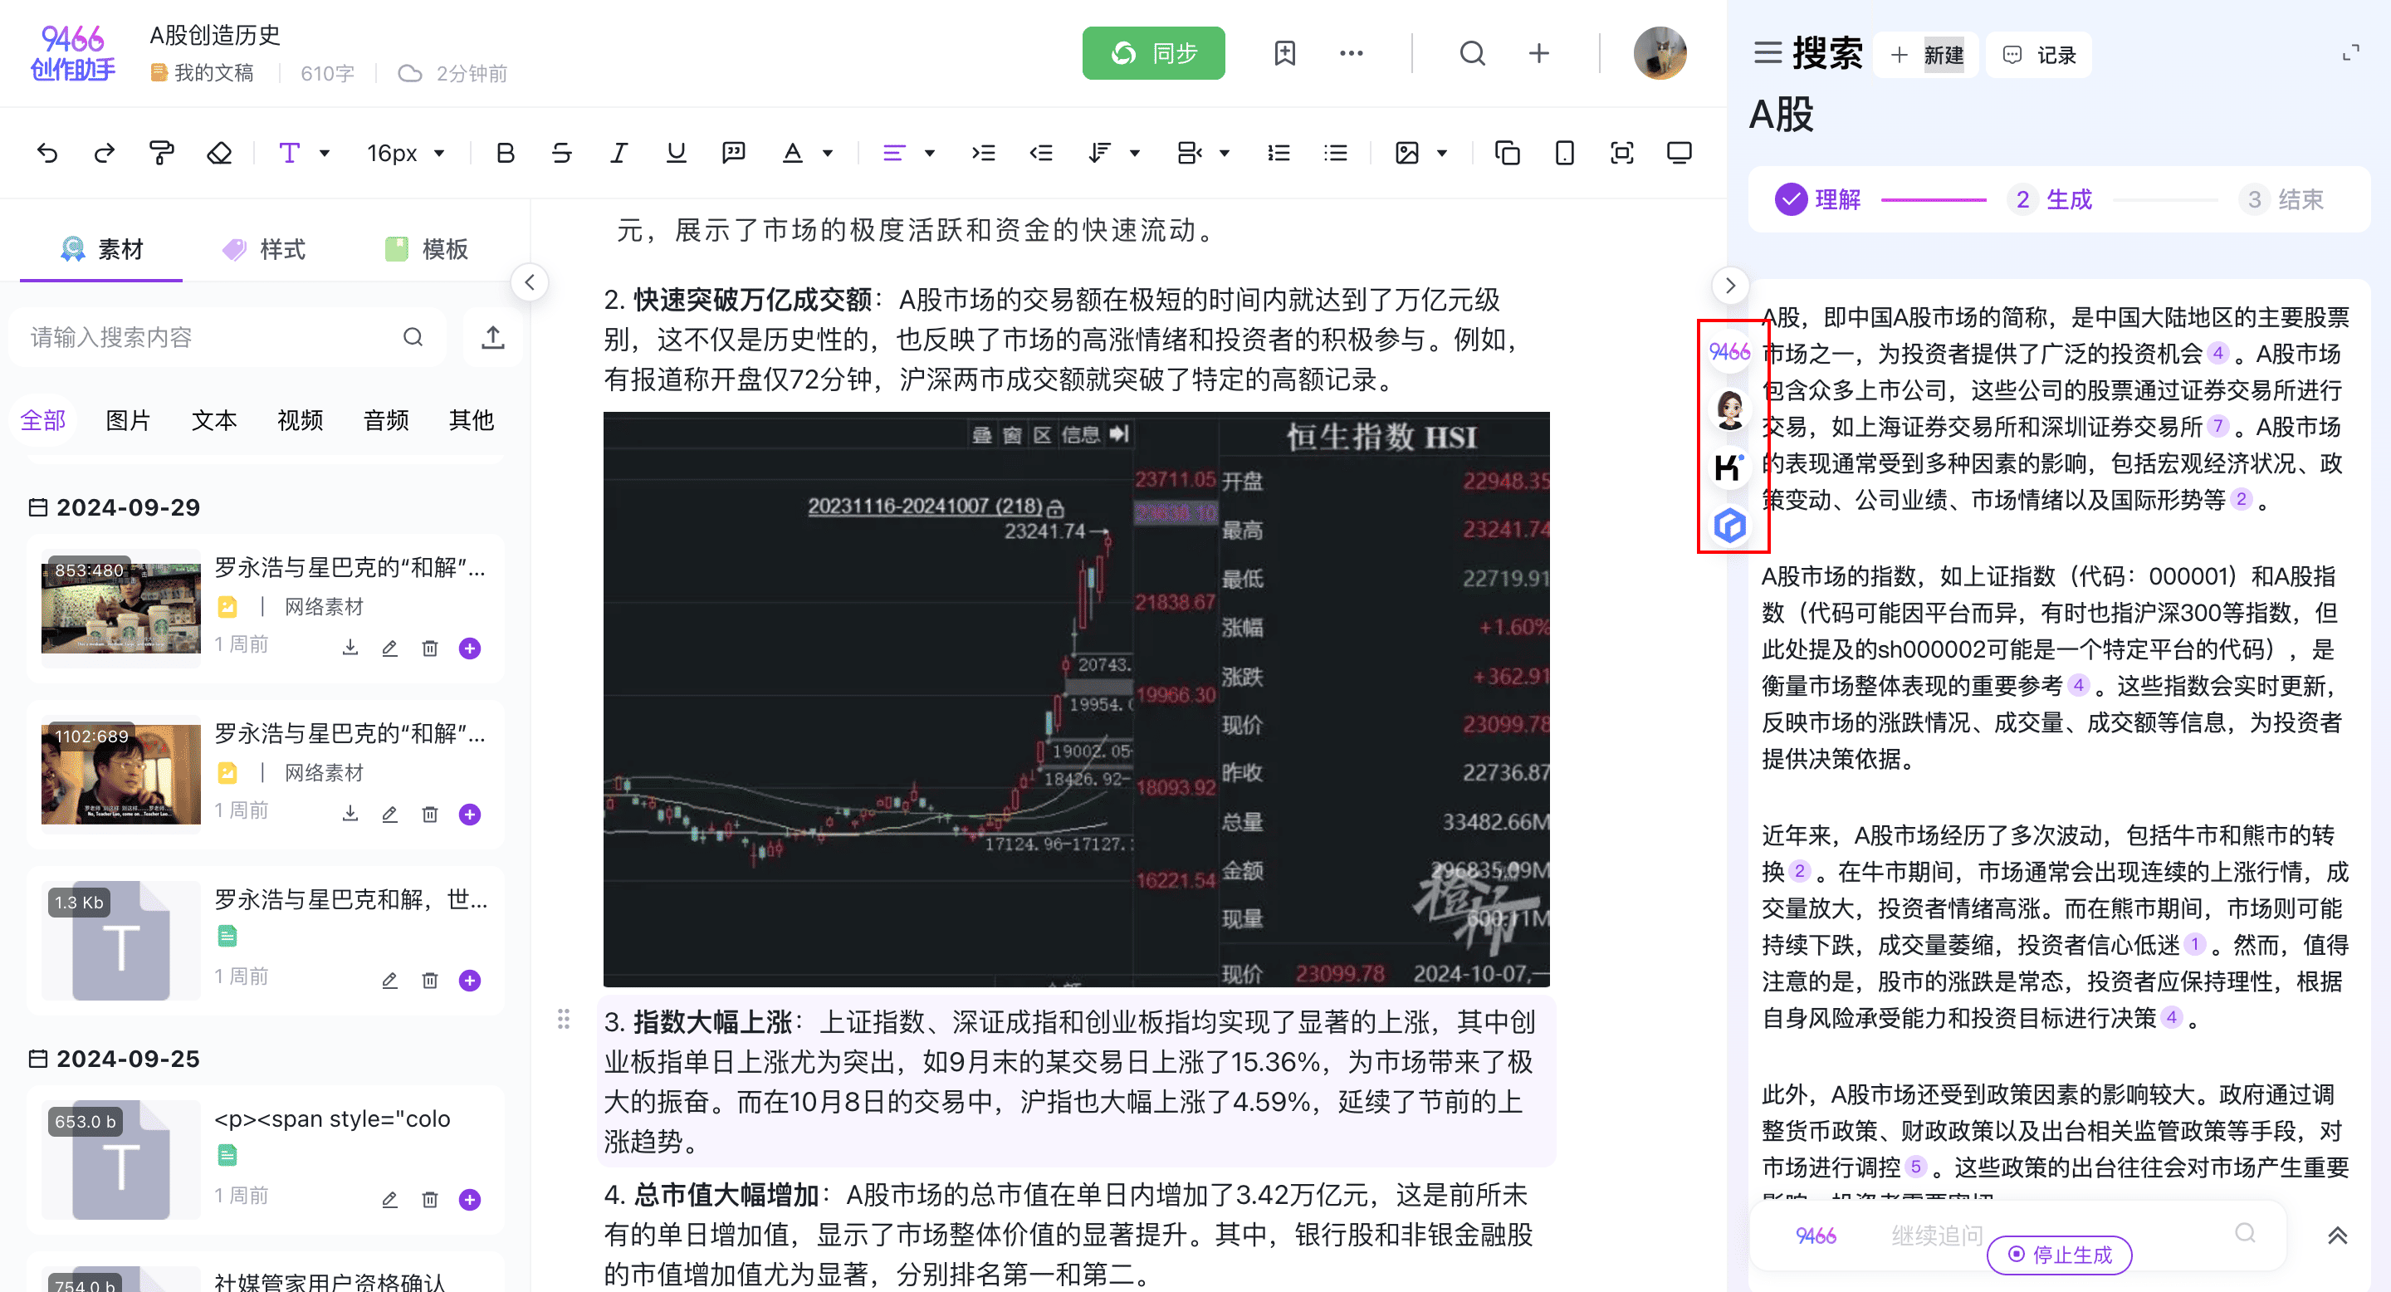Click the undo arrow icon
The width and height of the screenshot is (2391, 1292).
[47, 153]
